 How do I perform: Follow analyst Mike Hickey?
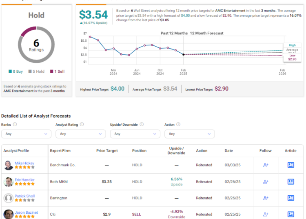click(x=266, y=165)
